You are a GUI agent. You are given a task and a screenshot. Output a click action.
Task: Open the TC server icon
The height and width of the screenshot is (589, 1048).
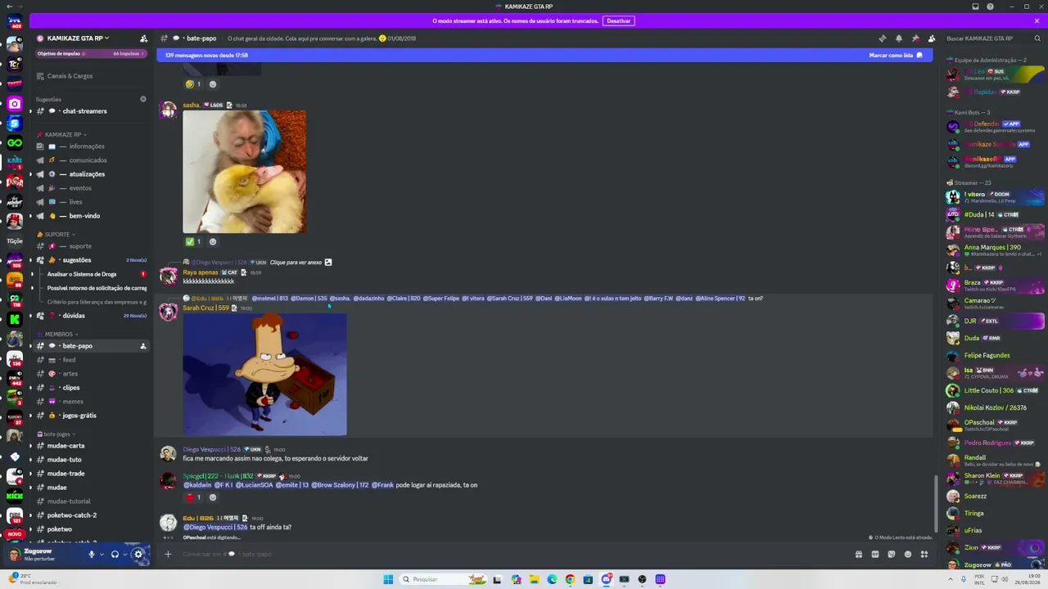click(x=15, y=64)
